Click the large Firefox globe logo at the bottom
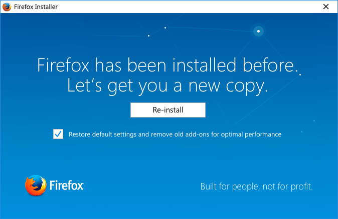This screenshot has height=219, width=338. [x=36, y=185]
